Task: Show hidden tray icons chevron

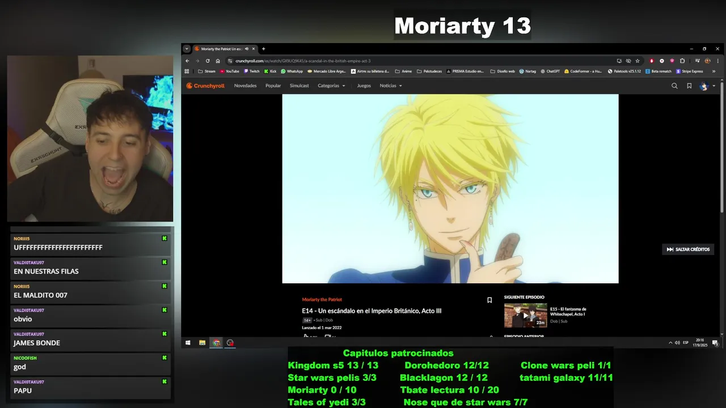Action: (x=670, y=343)
